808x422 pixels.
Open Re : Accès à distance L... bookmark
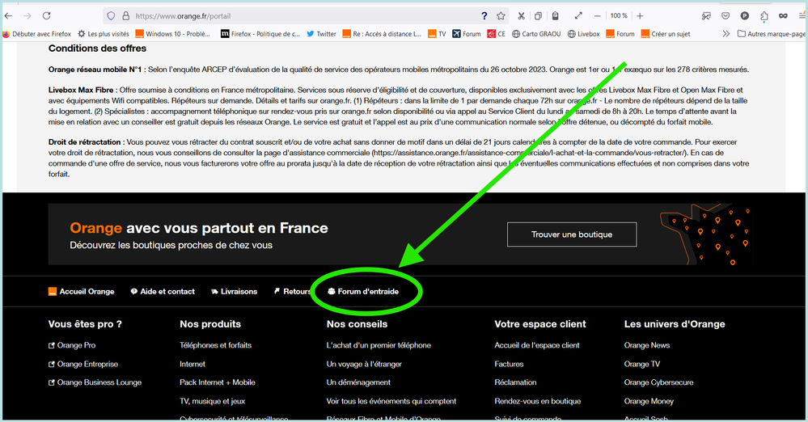[382, 34]
